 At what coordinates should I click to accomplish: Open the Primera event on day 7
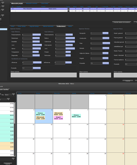coord(76,116)
